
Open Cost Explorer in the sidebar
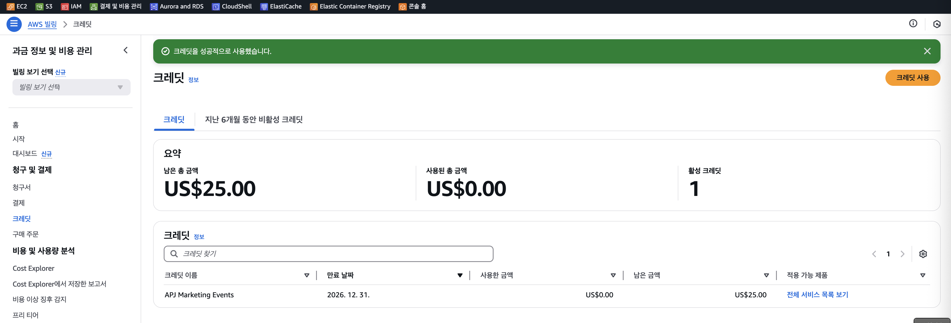point(33,269)
